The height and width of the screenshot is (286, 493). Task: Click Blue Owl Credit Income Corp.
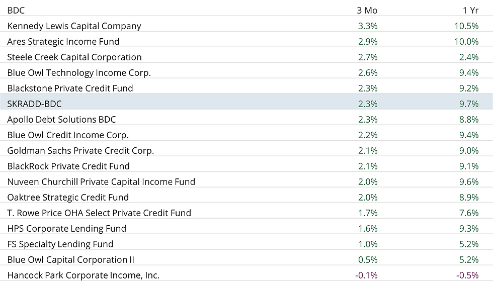coord(68,135)
